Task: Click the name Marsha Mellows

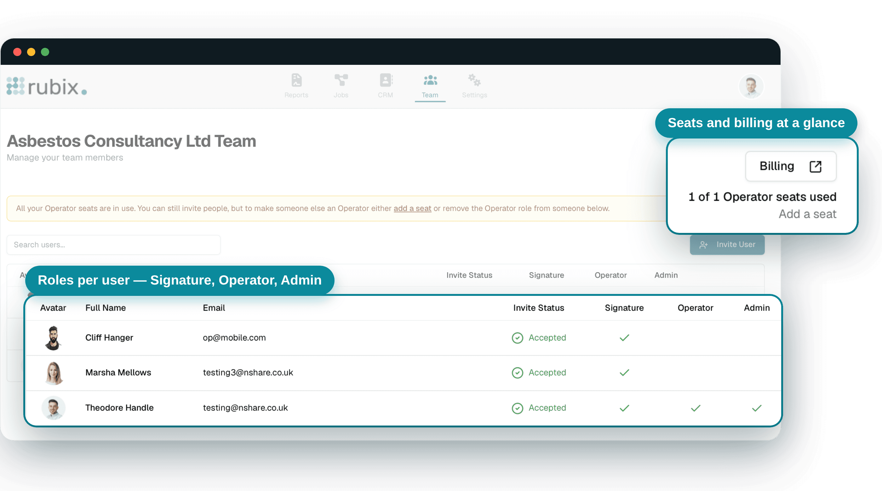Action: pyautogui.click(x=118, y=373)
